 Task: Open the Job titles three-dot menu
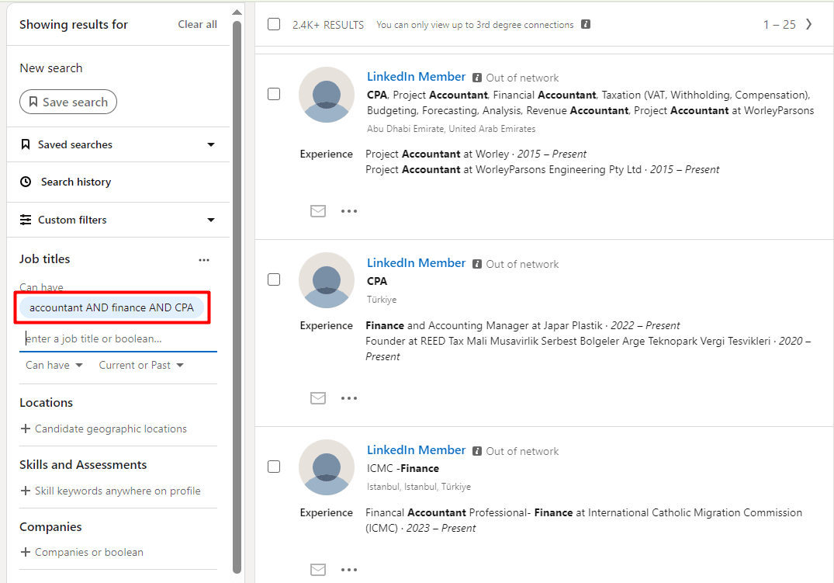[x=204, y=260]
